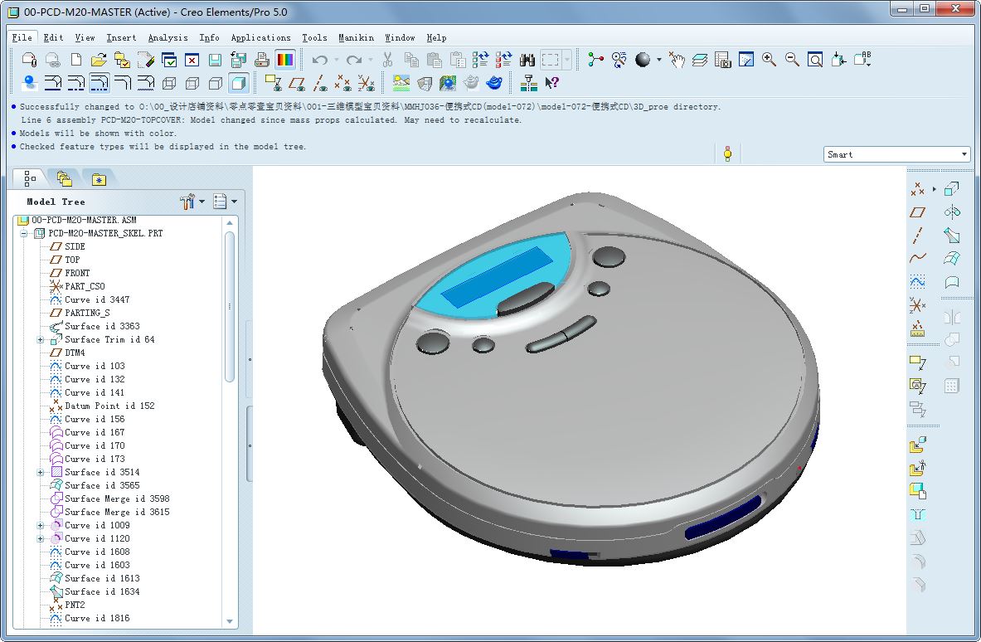The height and width of the screenshot is (642, 981).
Task: Click the Zoom Out magnifier icon
Action: (792, 60)
